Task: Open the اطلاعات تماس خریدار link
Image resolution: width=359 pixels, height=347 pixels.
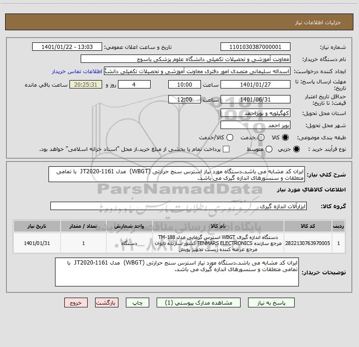Action: coord(77,71)
